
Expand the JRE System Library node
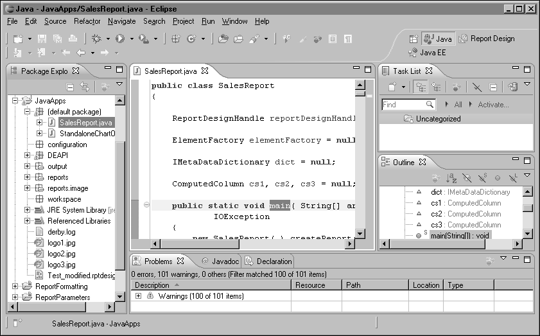[x=27, y=210]
